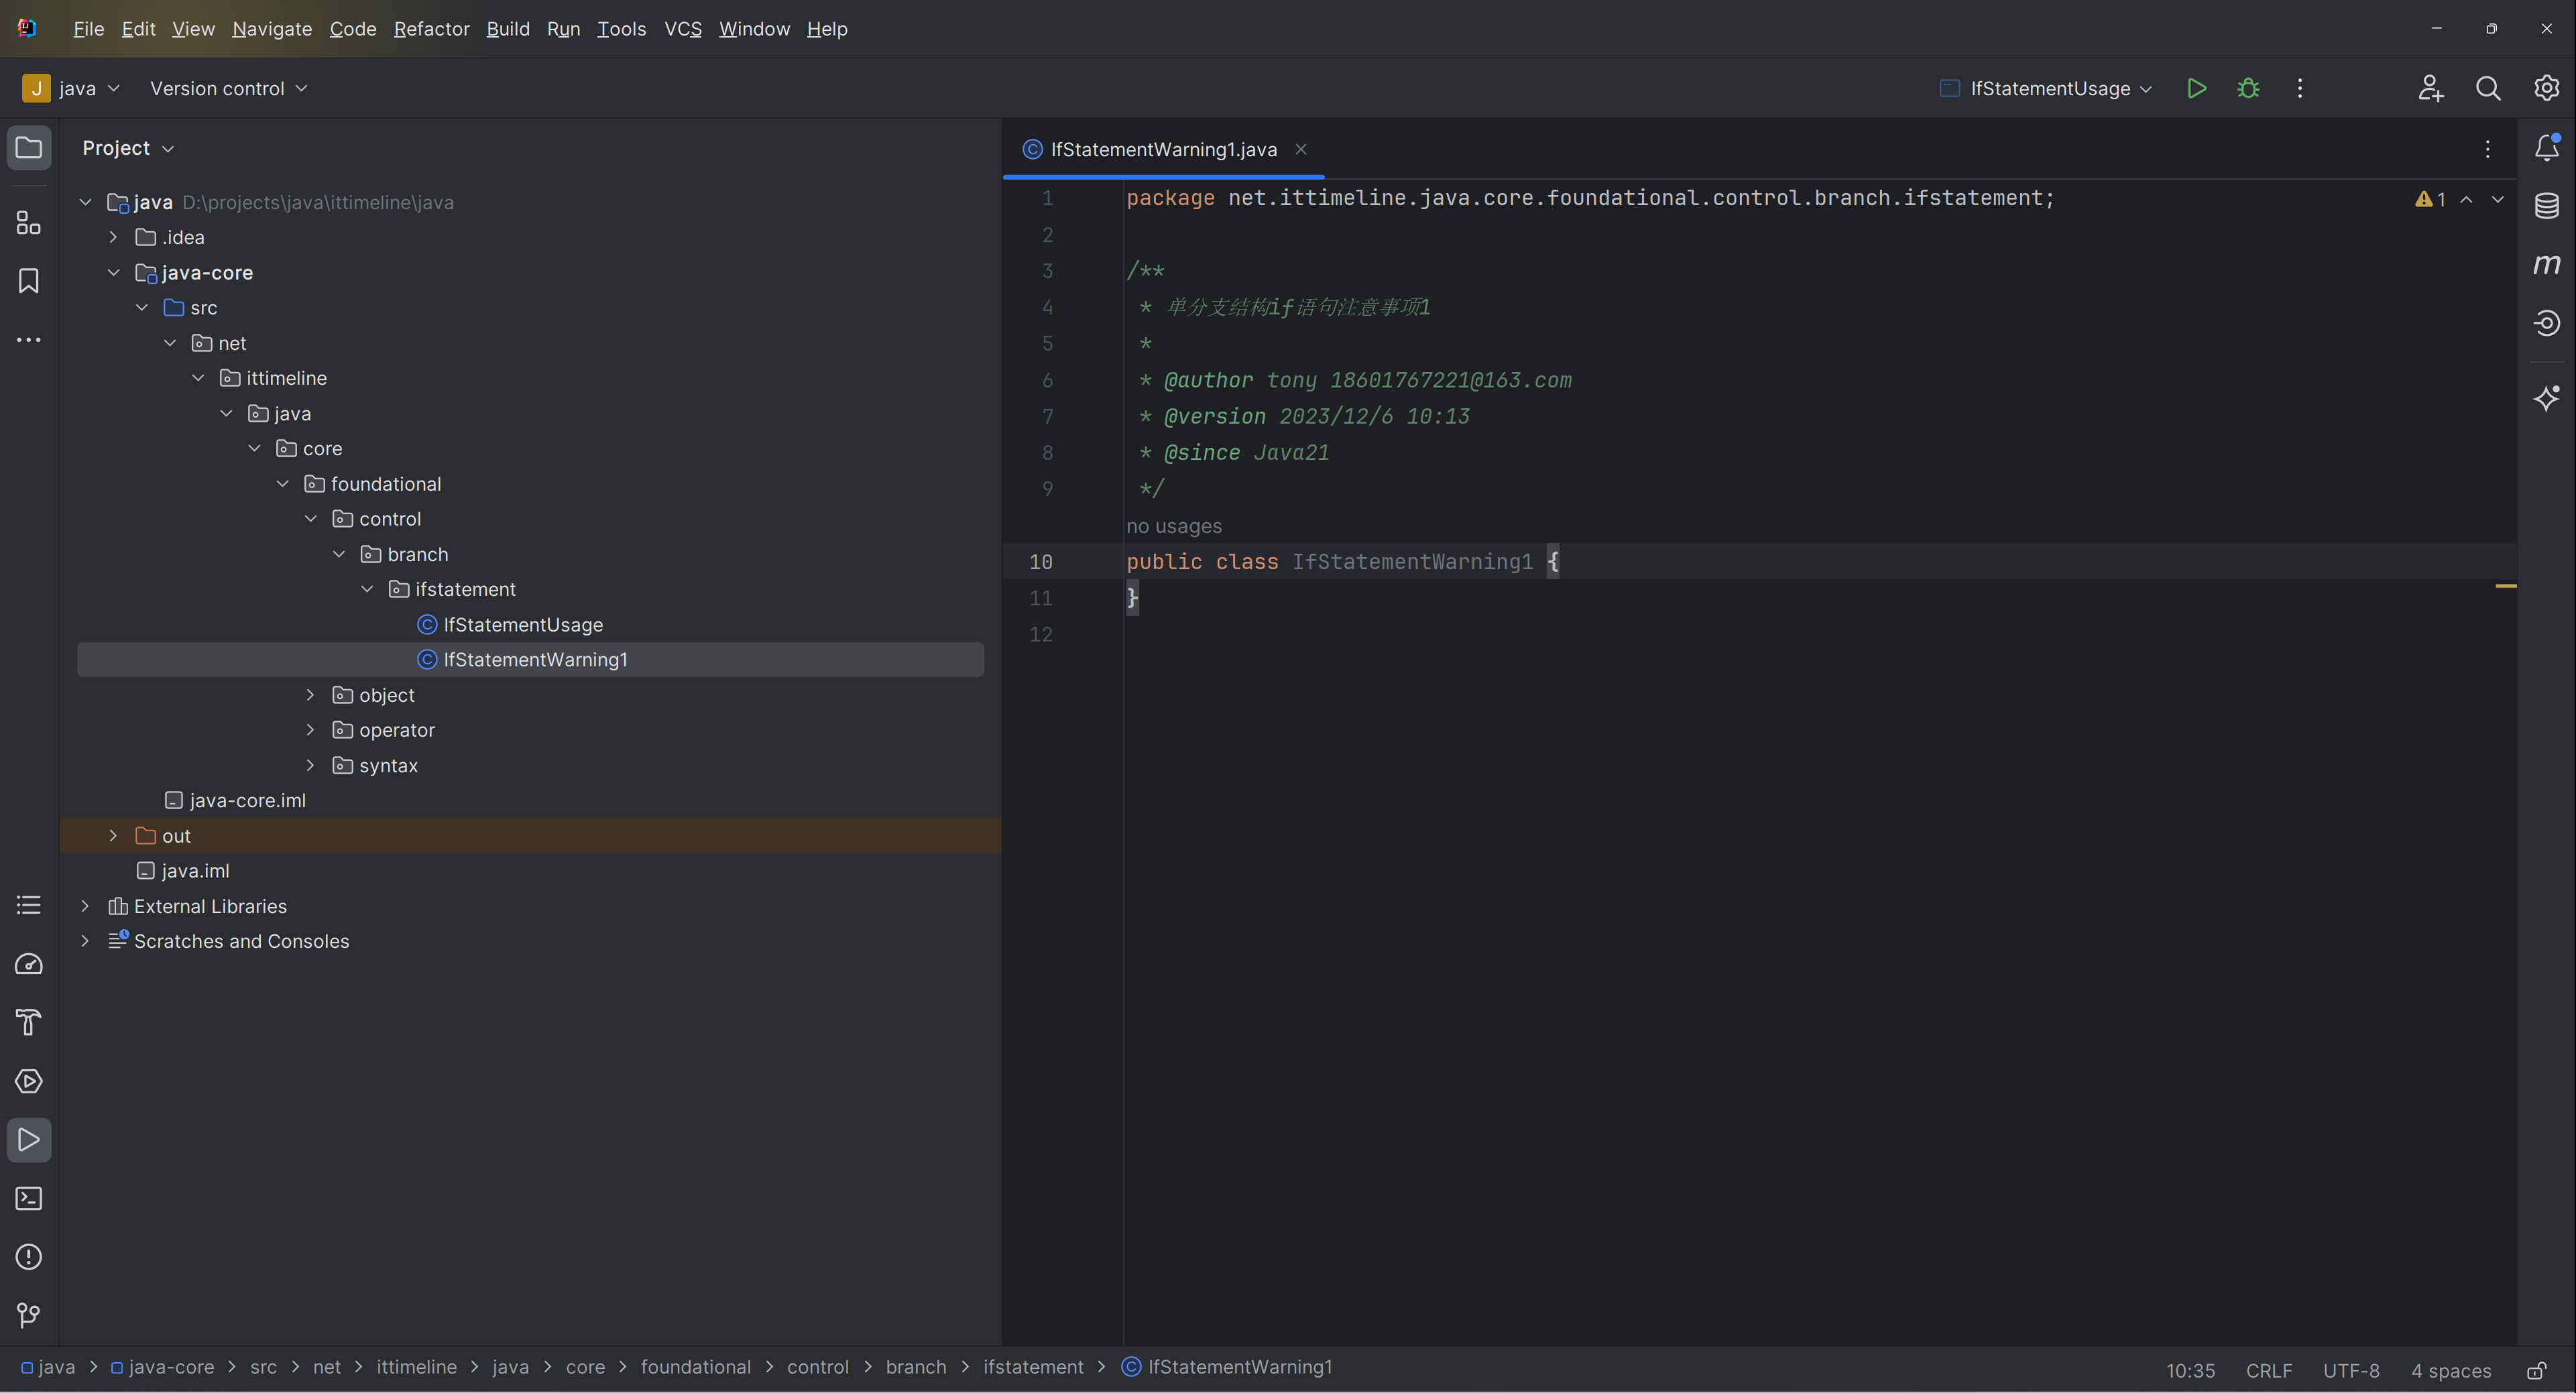Open the Git version control tool window
The height and width of the screenshot is (1393, 2576).
(29, 1315)
